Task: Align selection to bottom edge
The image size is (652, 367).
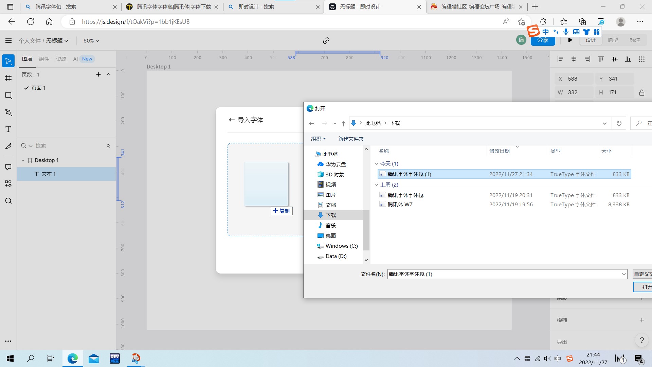Action: tap(628, 59)
